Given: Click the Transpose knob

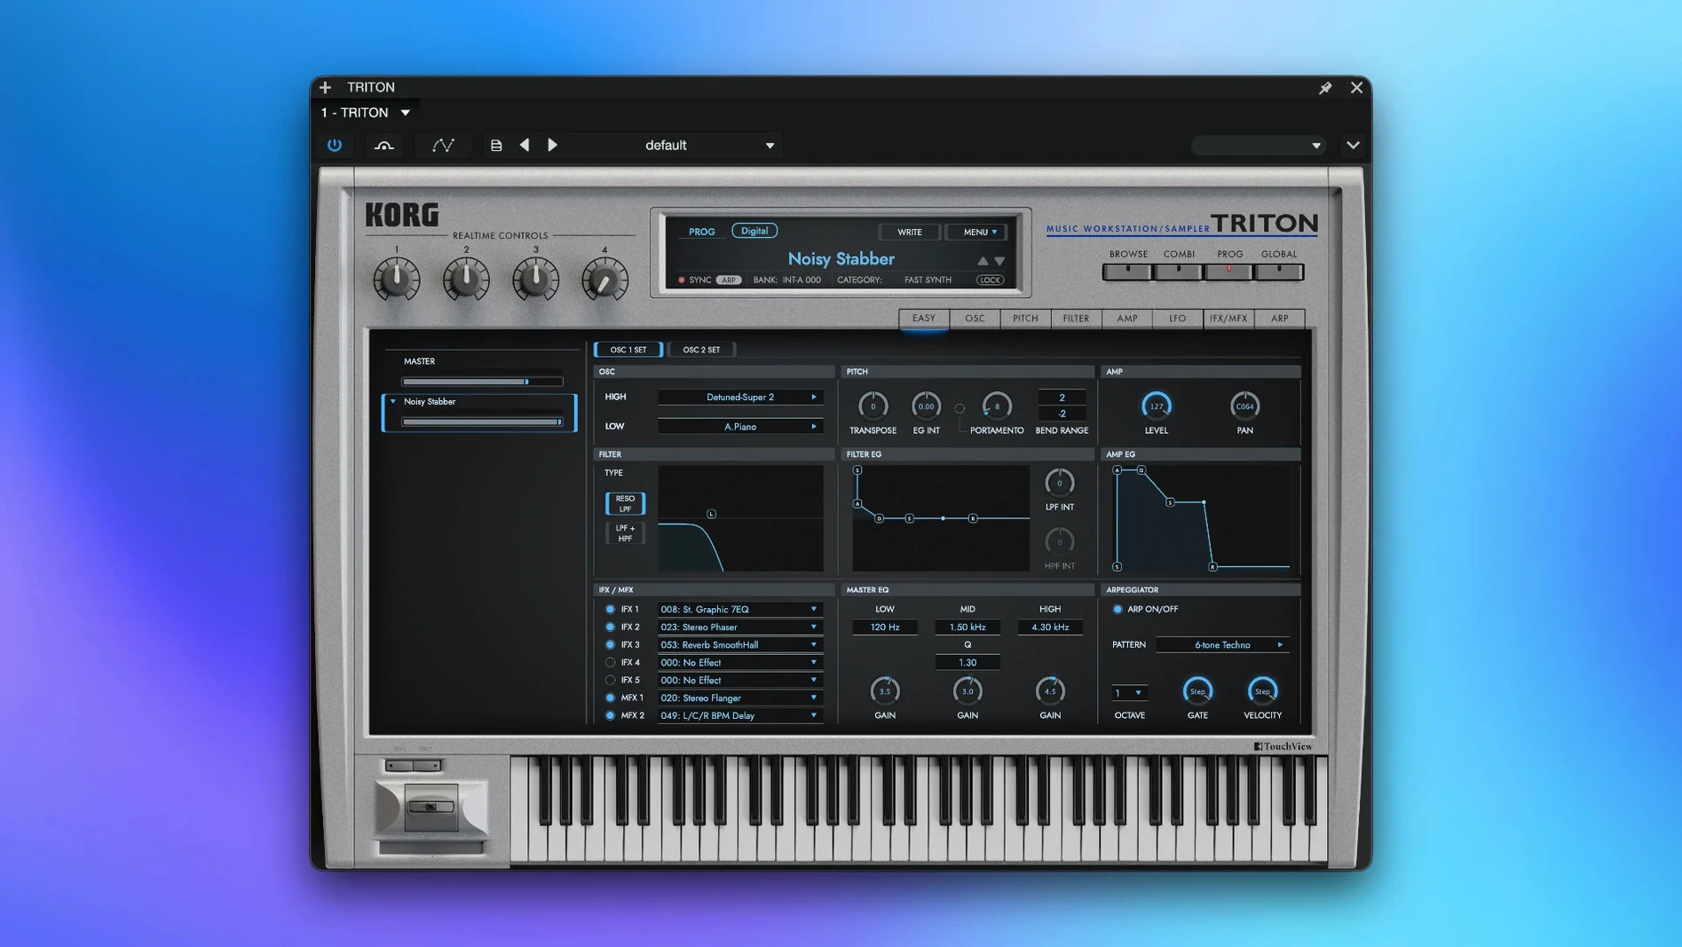Looking at the screenshot, I should [873, 406].
